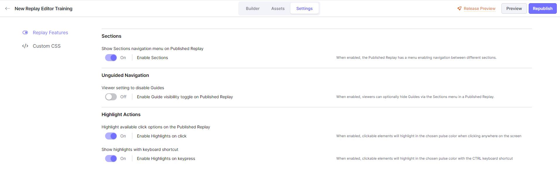The width and height of the screenshot is (560, 193).
Task: Click the back arrow icon
Action: pyautogui.click(x=8, y=8)
